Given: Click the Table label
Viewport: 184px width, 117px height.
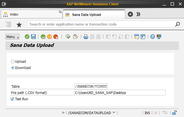Looking at the screenshot, I should click(x=15, y=87).
